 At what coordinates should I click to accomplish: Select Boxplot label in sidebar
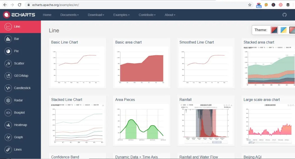pyautogui.click(x=19, y=112)
